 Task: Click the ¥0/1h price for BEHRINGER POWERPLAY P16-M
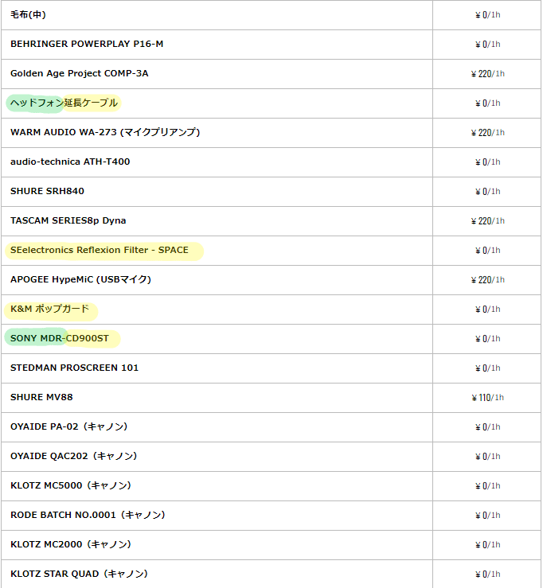[x=488, y=45]
